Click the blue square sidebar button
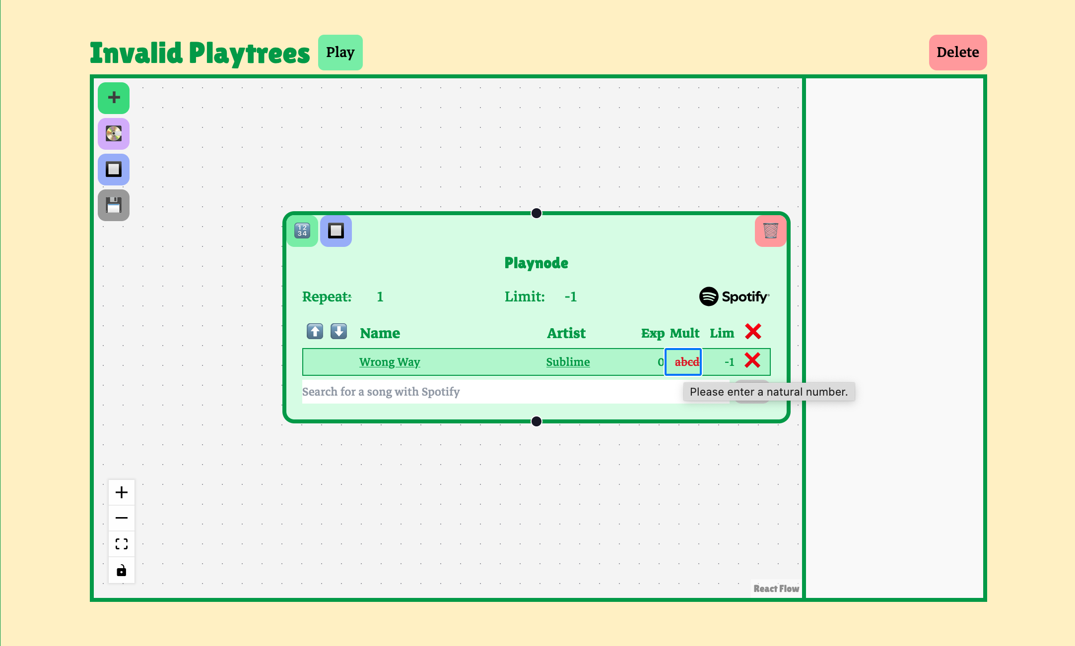The height and width of the screenshot is (646, 1075). (114, 169)
